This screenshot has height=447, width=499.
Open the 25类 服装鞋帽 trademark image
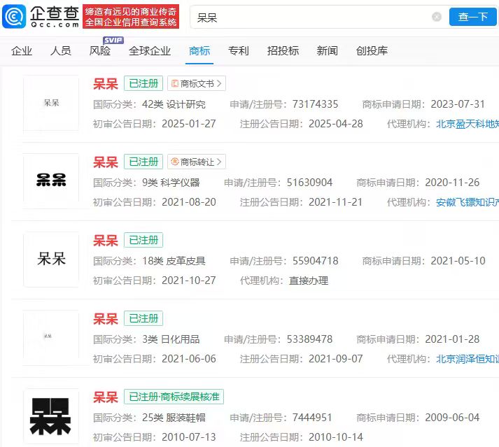pos(51,416)
